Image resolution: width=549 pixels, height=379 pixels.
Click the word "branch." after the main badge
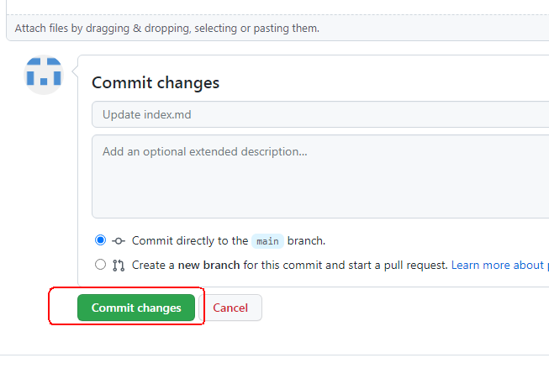(x=306, y=241)
